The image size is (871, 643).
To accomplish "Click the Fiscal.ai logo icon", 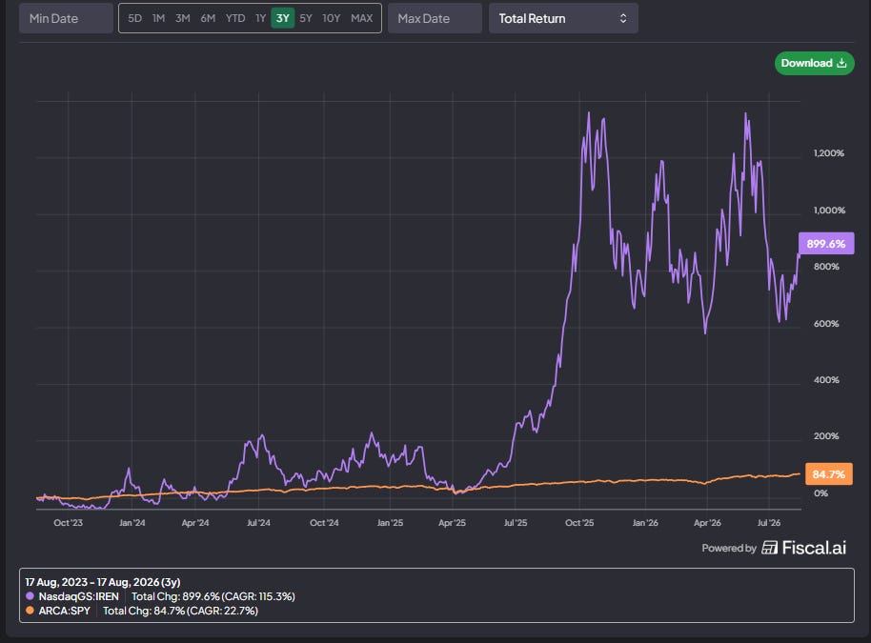I will [x=769, y=548].
